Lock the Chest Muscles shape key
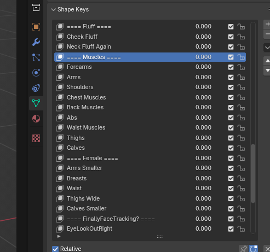This screenshot has height=252, width=270. pyautogui.click(x=241, y=97)
